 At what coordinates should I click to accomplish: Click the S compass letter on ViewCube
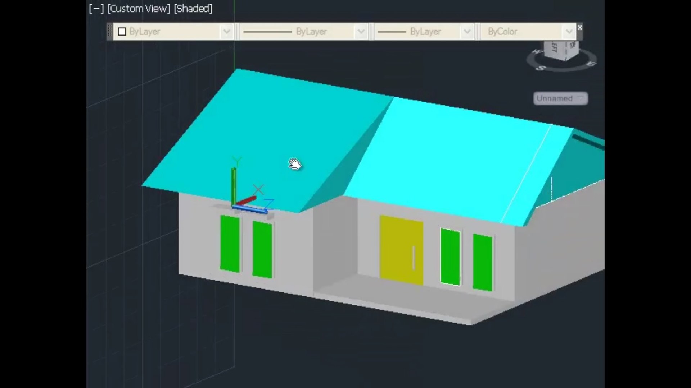[540, 68]
